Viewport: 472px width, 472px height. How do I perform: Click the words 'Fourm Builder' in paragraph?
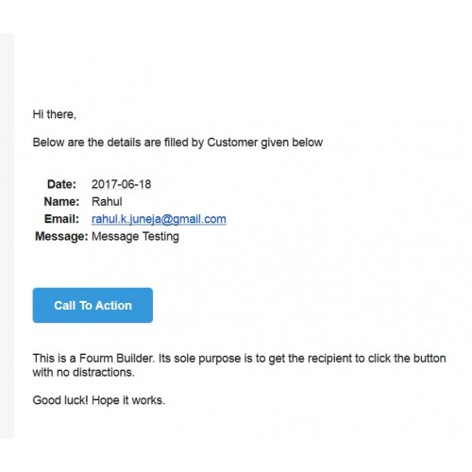[117, 359]
